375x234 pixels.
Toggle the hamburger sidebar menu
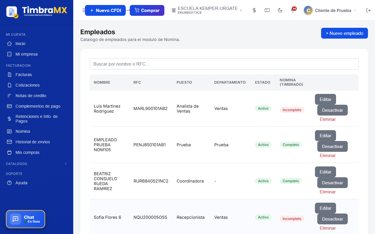click(x=83, y=10)
